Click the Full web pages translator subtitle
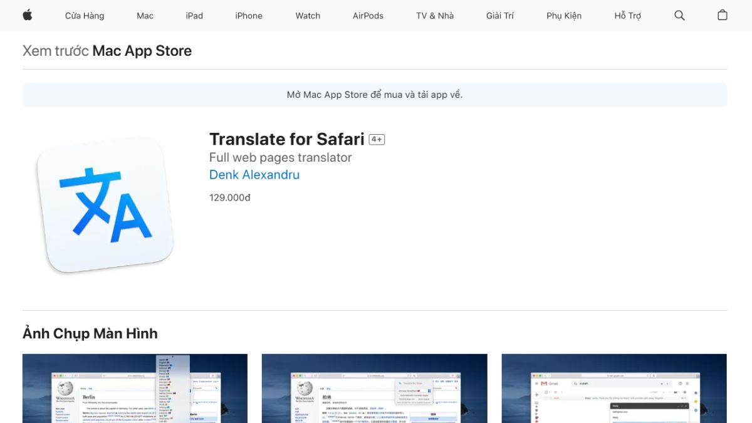This screenshot has height=423, width=752. (280, 157)
